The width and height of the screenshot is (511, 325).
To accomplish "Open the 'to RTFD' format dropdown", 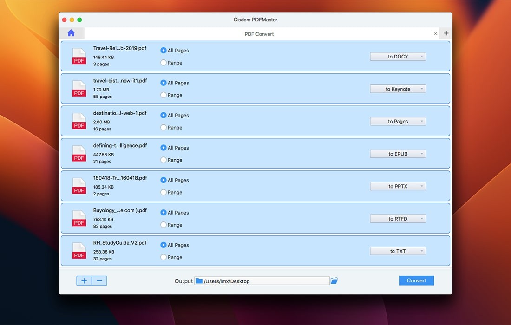I will 398,219.
